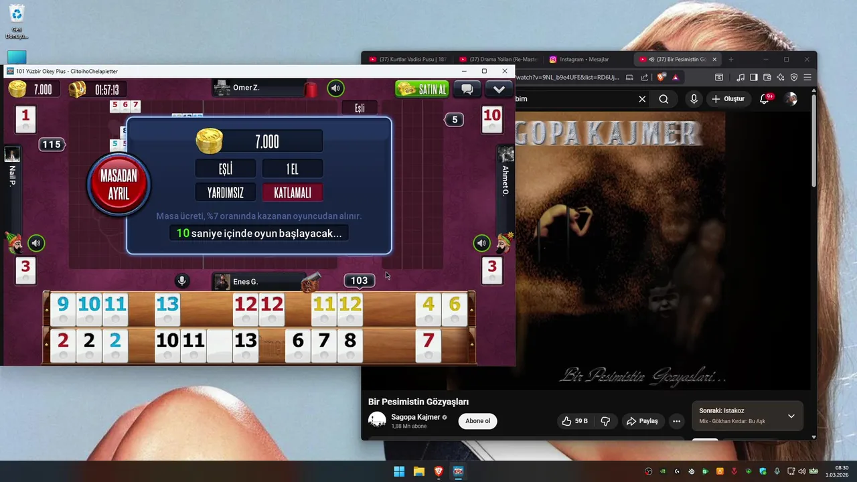Screen dimensions: 857x482
Task: Select the red Katlamalı option
Action: (x=292, y=193)
